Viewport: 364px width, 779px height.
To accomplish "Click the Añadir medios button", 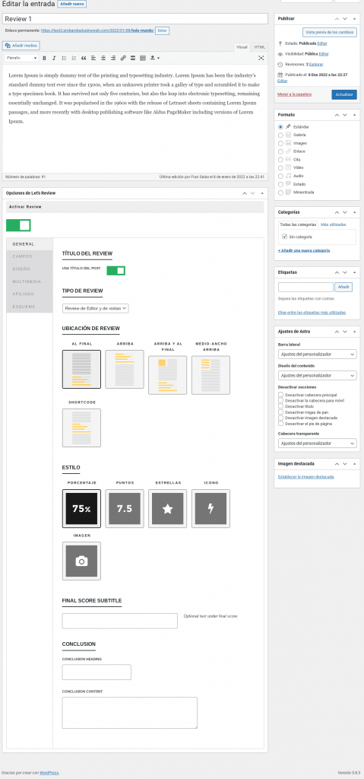I will [21, 45].
